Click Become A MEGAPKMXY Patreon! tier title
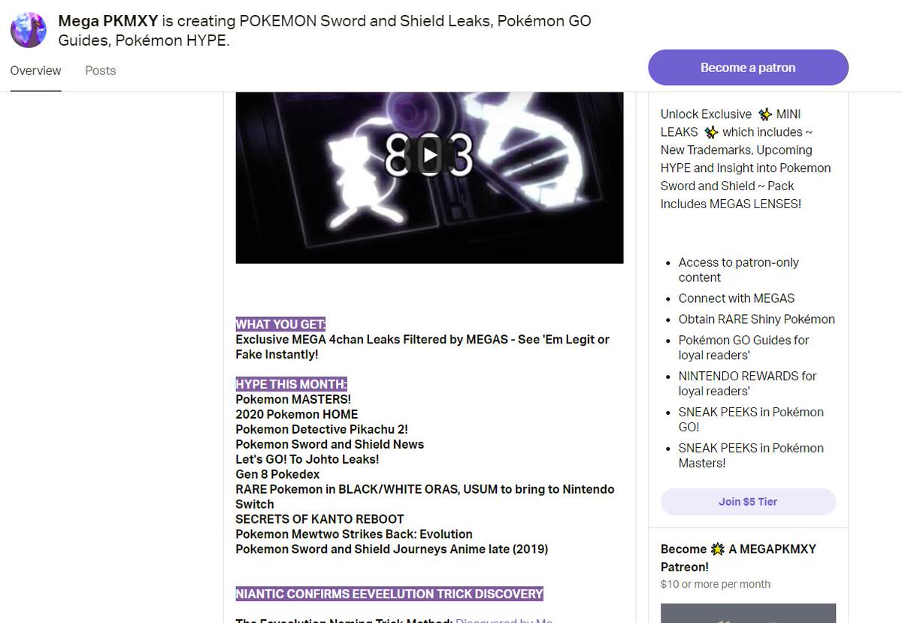 [x=738, y=558]
